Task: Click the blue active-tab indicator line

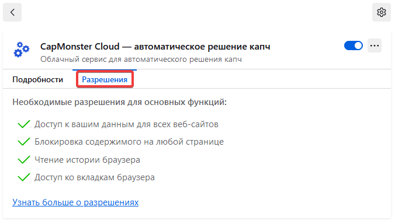Action: click(x=105, y=70)
